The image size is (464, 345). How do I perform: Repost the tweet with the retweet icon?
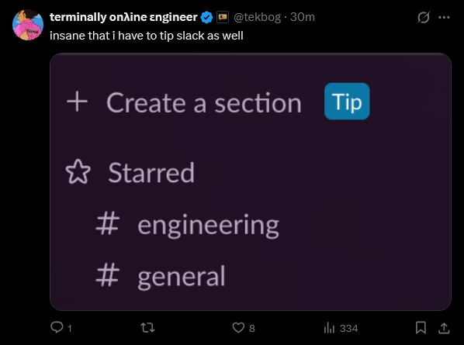tap(147, 328)
